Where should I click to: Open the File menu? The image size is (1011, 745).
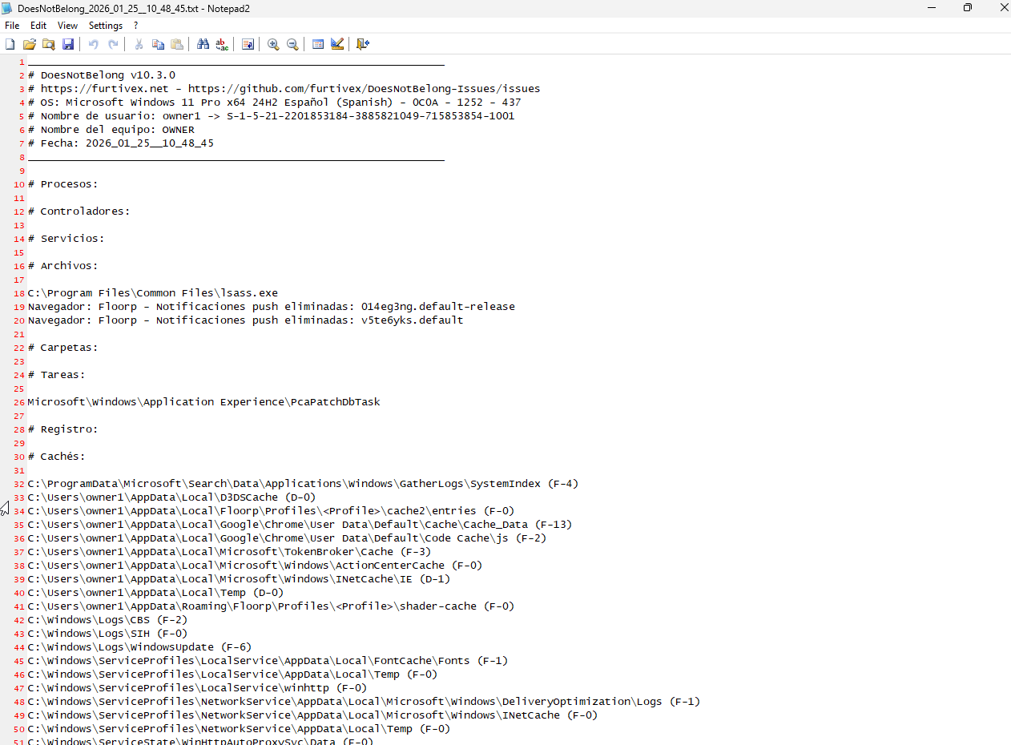point(12,26)
